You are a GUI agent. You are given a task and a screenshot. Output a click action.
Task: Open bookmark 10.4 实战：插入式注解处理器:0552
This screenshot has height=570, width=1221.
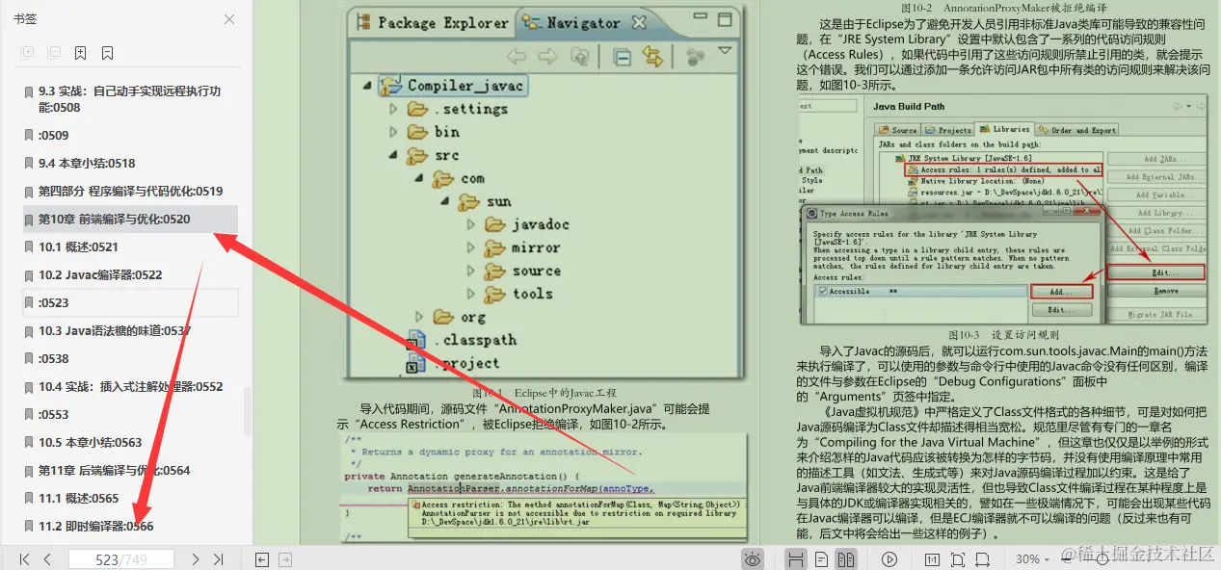click(x=130, y=386)
